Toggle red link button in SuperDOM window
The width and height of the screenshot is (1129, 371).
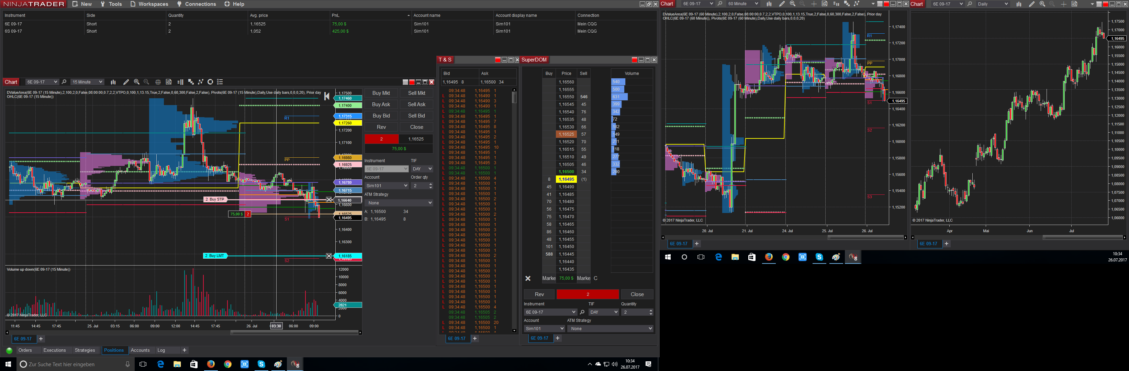click(x=634, y=59)
